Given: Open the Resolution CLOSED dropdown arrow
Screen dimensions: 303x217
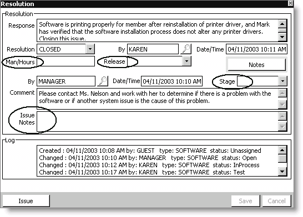Looking at the screenshot, I should click(x=90, y=49).
